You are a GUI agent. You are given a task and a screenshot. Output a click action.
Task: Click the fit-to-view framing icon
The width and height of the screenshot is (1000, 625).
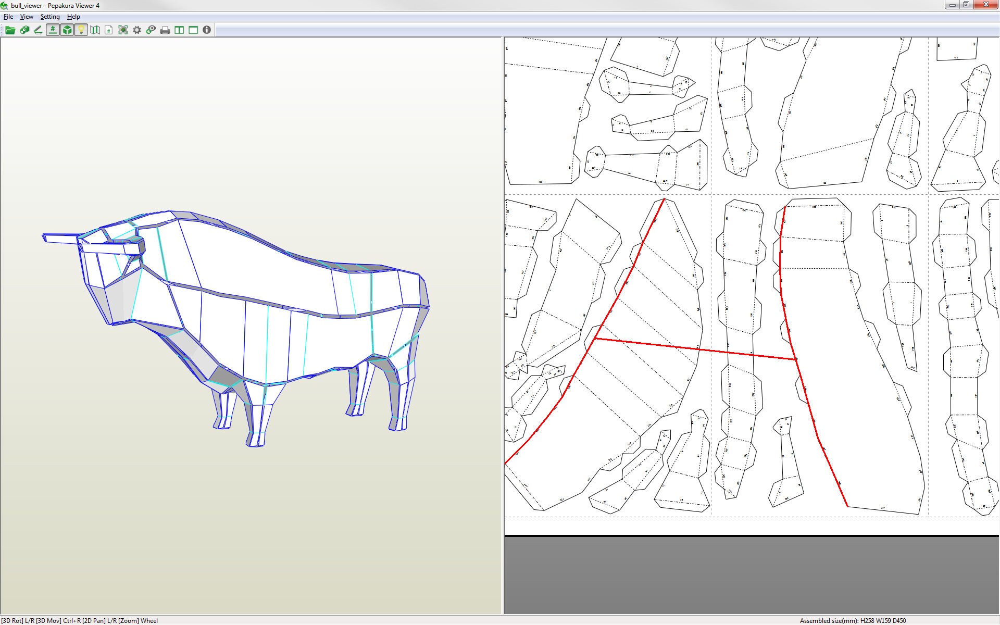(x=123, y=30)
